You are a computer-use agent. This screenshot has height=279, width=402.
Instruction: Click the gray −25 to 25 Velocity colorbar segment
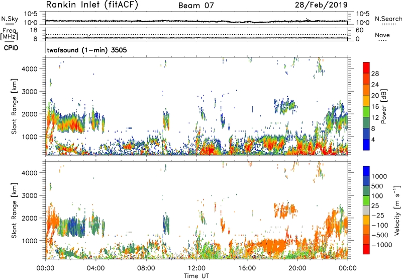(x=366, y=211)
